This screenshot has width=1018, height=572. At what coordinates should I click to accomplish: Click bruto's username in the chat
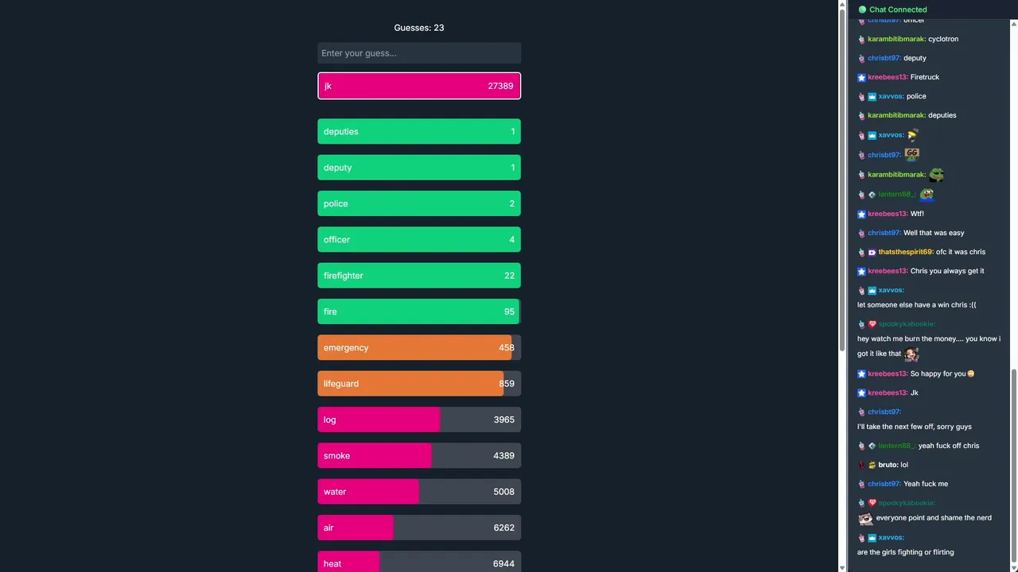click(887, 465)
